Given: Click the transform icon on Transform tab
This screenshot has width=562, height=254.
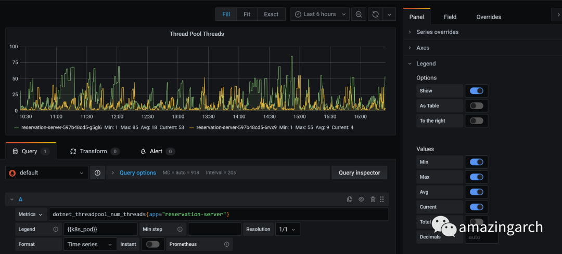Looking at the screenshot, I should tap(73, 151).
